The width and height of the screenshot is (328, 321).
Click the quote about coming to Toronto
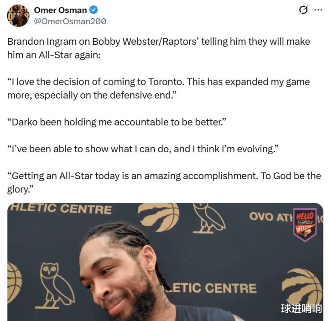[159, 88]
